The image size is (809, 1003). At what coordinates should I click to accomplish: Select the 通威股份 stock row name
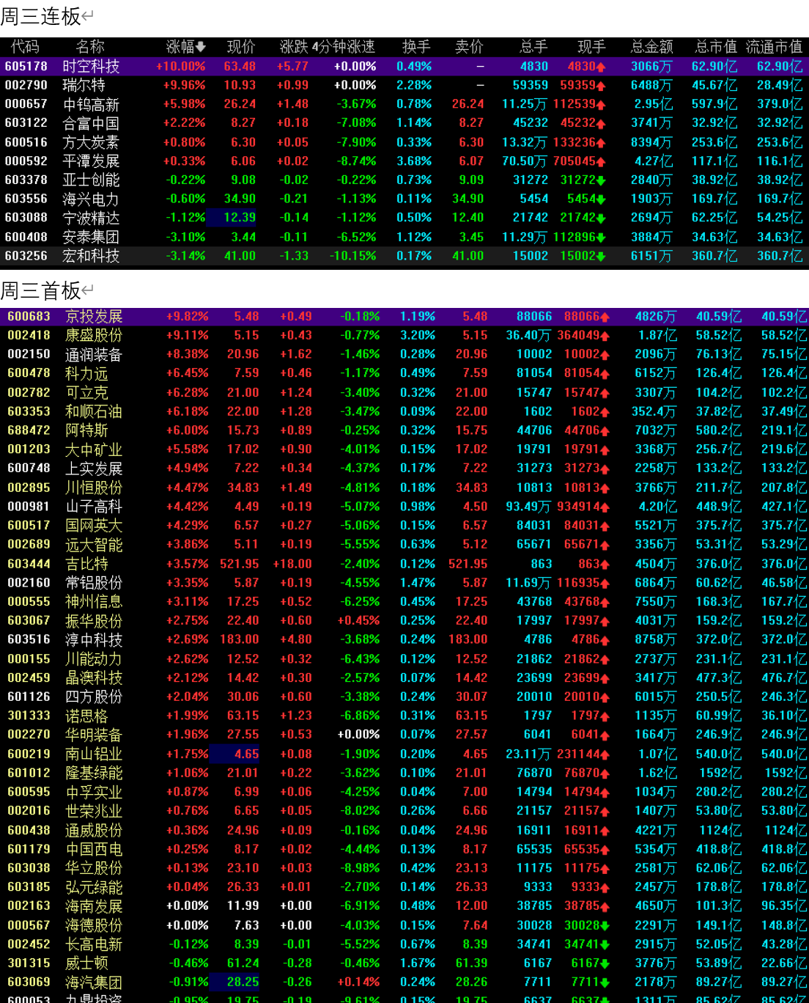(94, 830)
